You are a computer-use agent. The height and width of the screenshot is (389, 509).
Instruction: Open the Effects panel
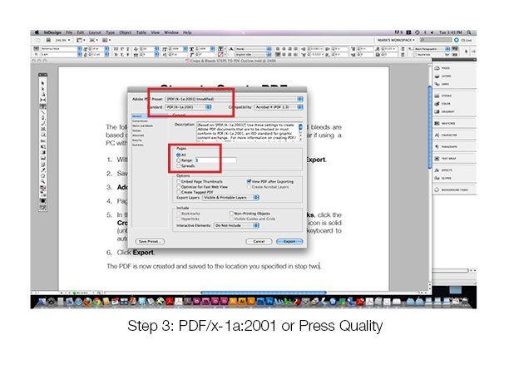[443, 170]
